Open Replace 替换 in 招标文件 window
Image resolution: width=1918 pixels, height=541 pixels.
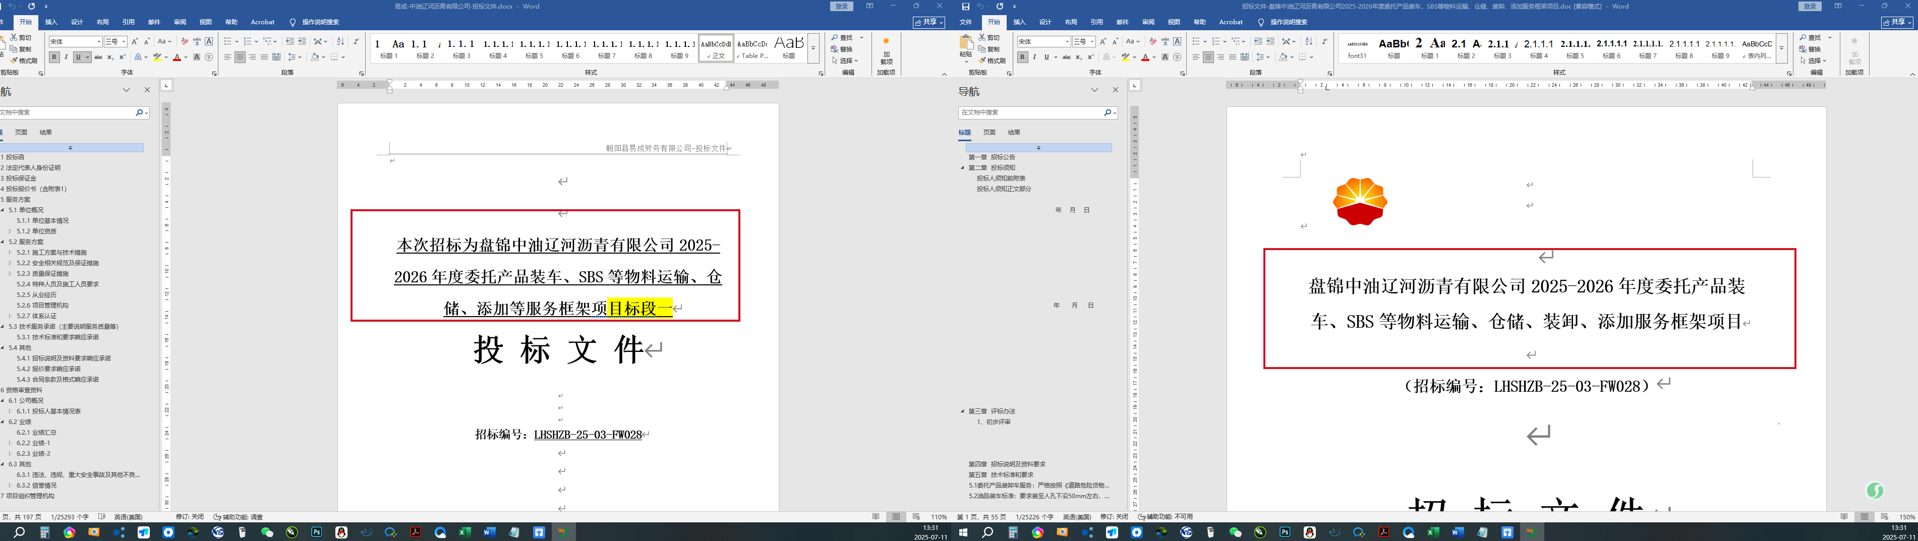[x=1811, y=49]
